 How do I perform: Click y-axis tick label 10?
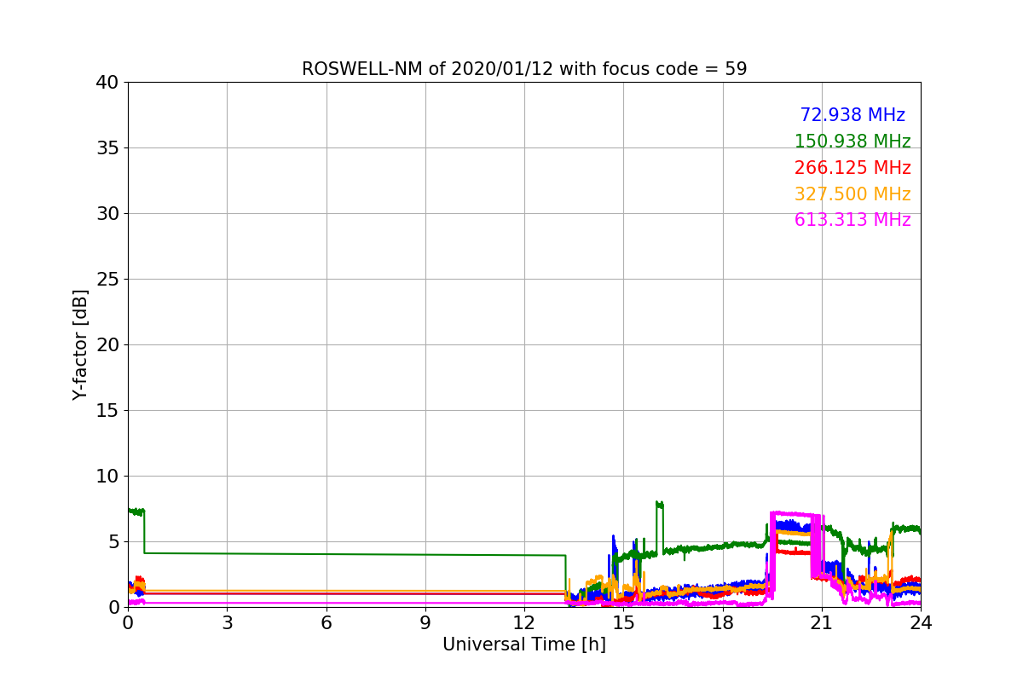pyautogui.click(x=107, y=477)
